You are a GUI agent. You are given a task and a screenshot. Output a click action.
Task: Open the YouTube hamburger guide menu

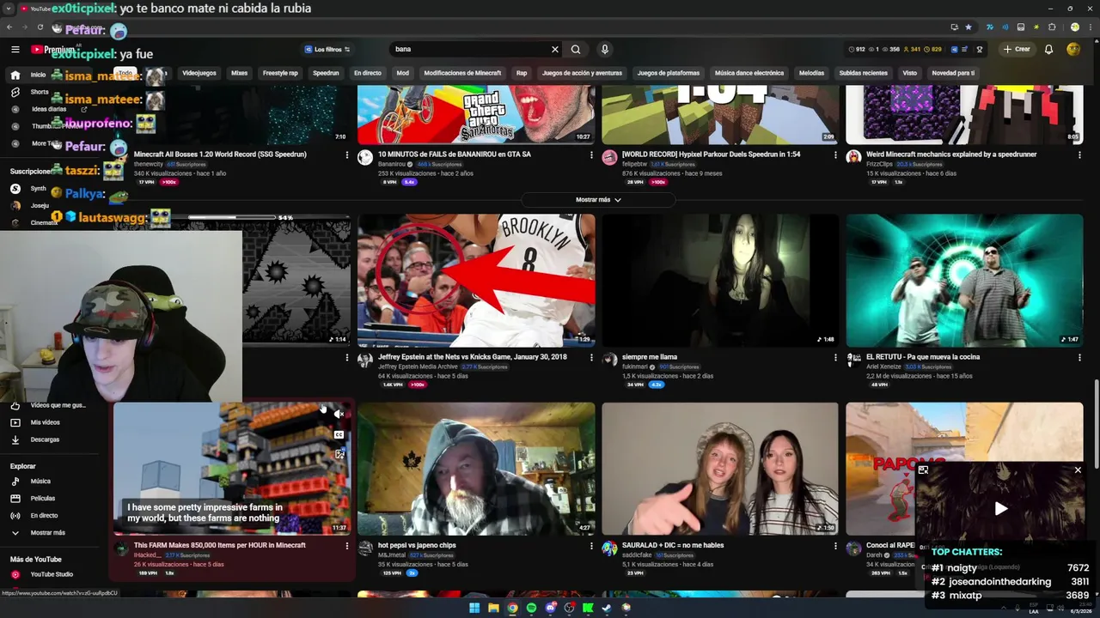click(15, 50)
